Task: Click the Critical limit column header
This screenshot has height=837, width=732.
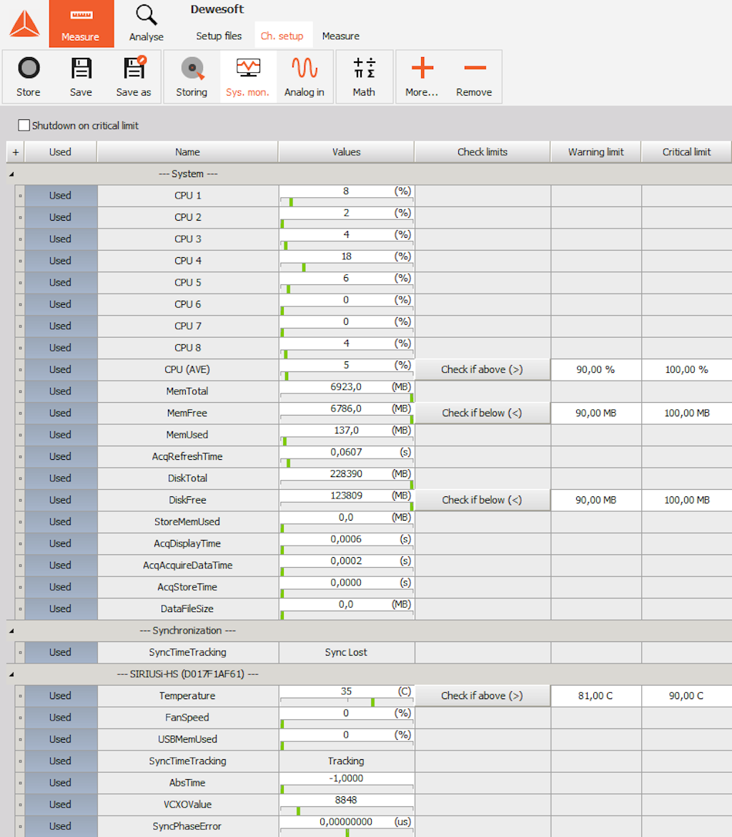Action: pos(686,152)
